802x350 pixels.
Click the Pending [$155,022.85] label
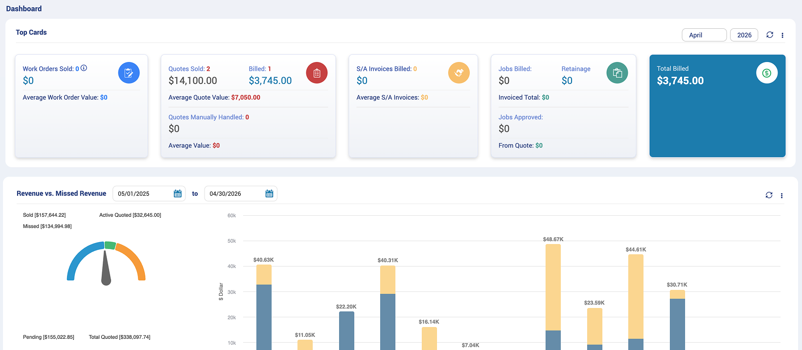[48, 337]
